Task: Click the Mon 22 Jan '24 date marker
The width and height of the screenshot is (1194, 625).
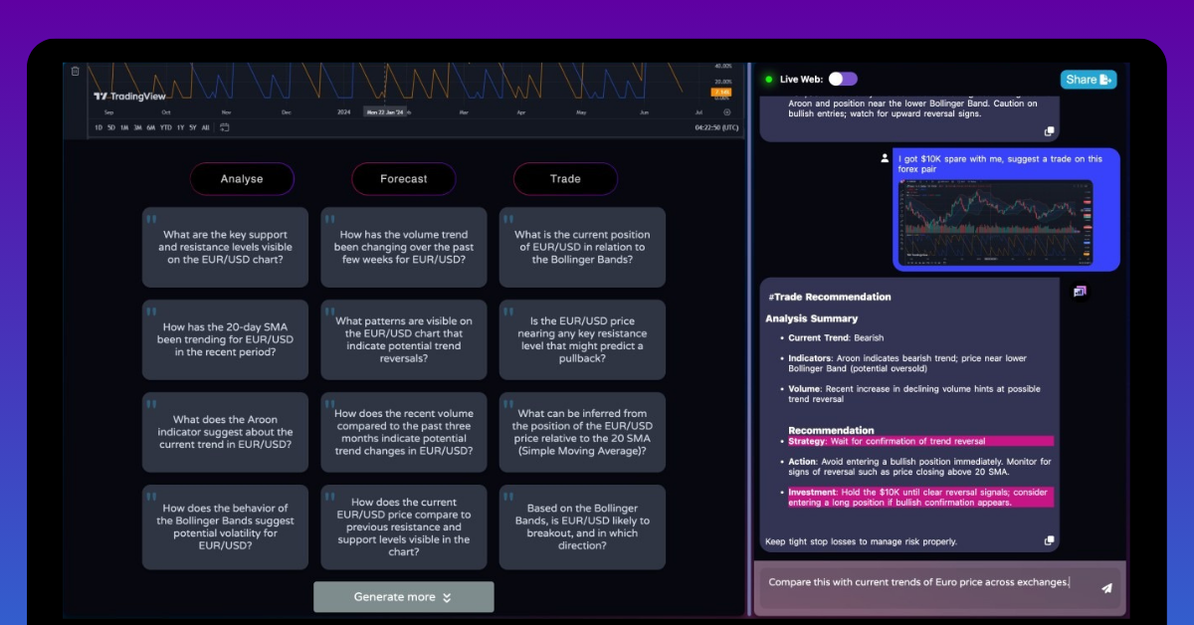Action: 384,112
